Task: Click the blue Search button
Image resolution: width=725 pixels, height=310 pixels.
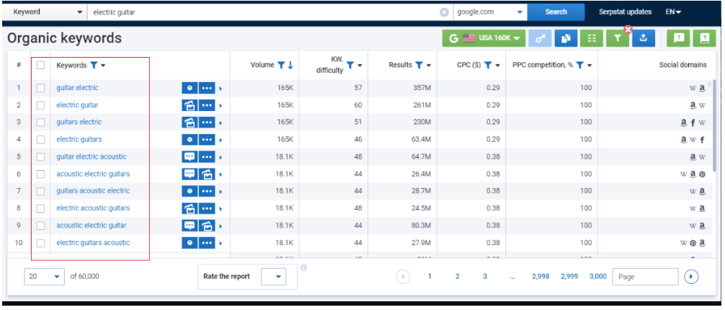Action: [556, 12]
